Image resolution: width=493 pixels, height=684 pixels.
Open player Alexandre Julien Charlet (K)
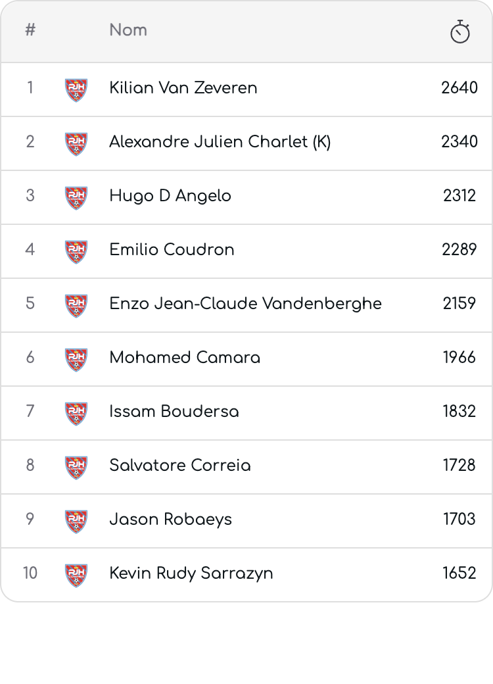(x=220, y=142)
